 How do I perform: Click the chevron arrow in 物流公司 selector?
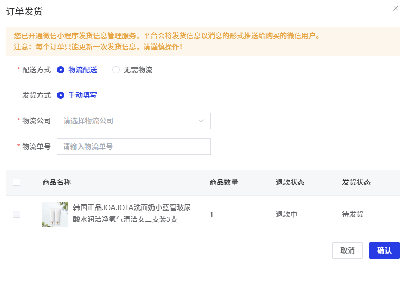click(x=201, y=121)
